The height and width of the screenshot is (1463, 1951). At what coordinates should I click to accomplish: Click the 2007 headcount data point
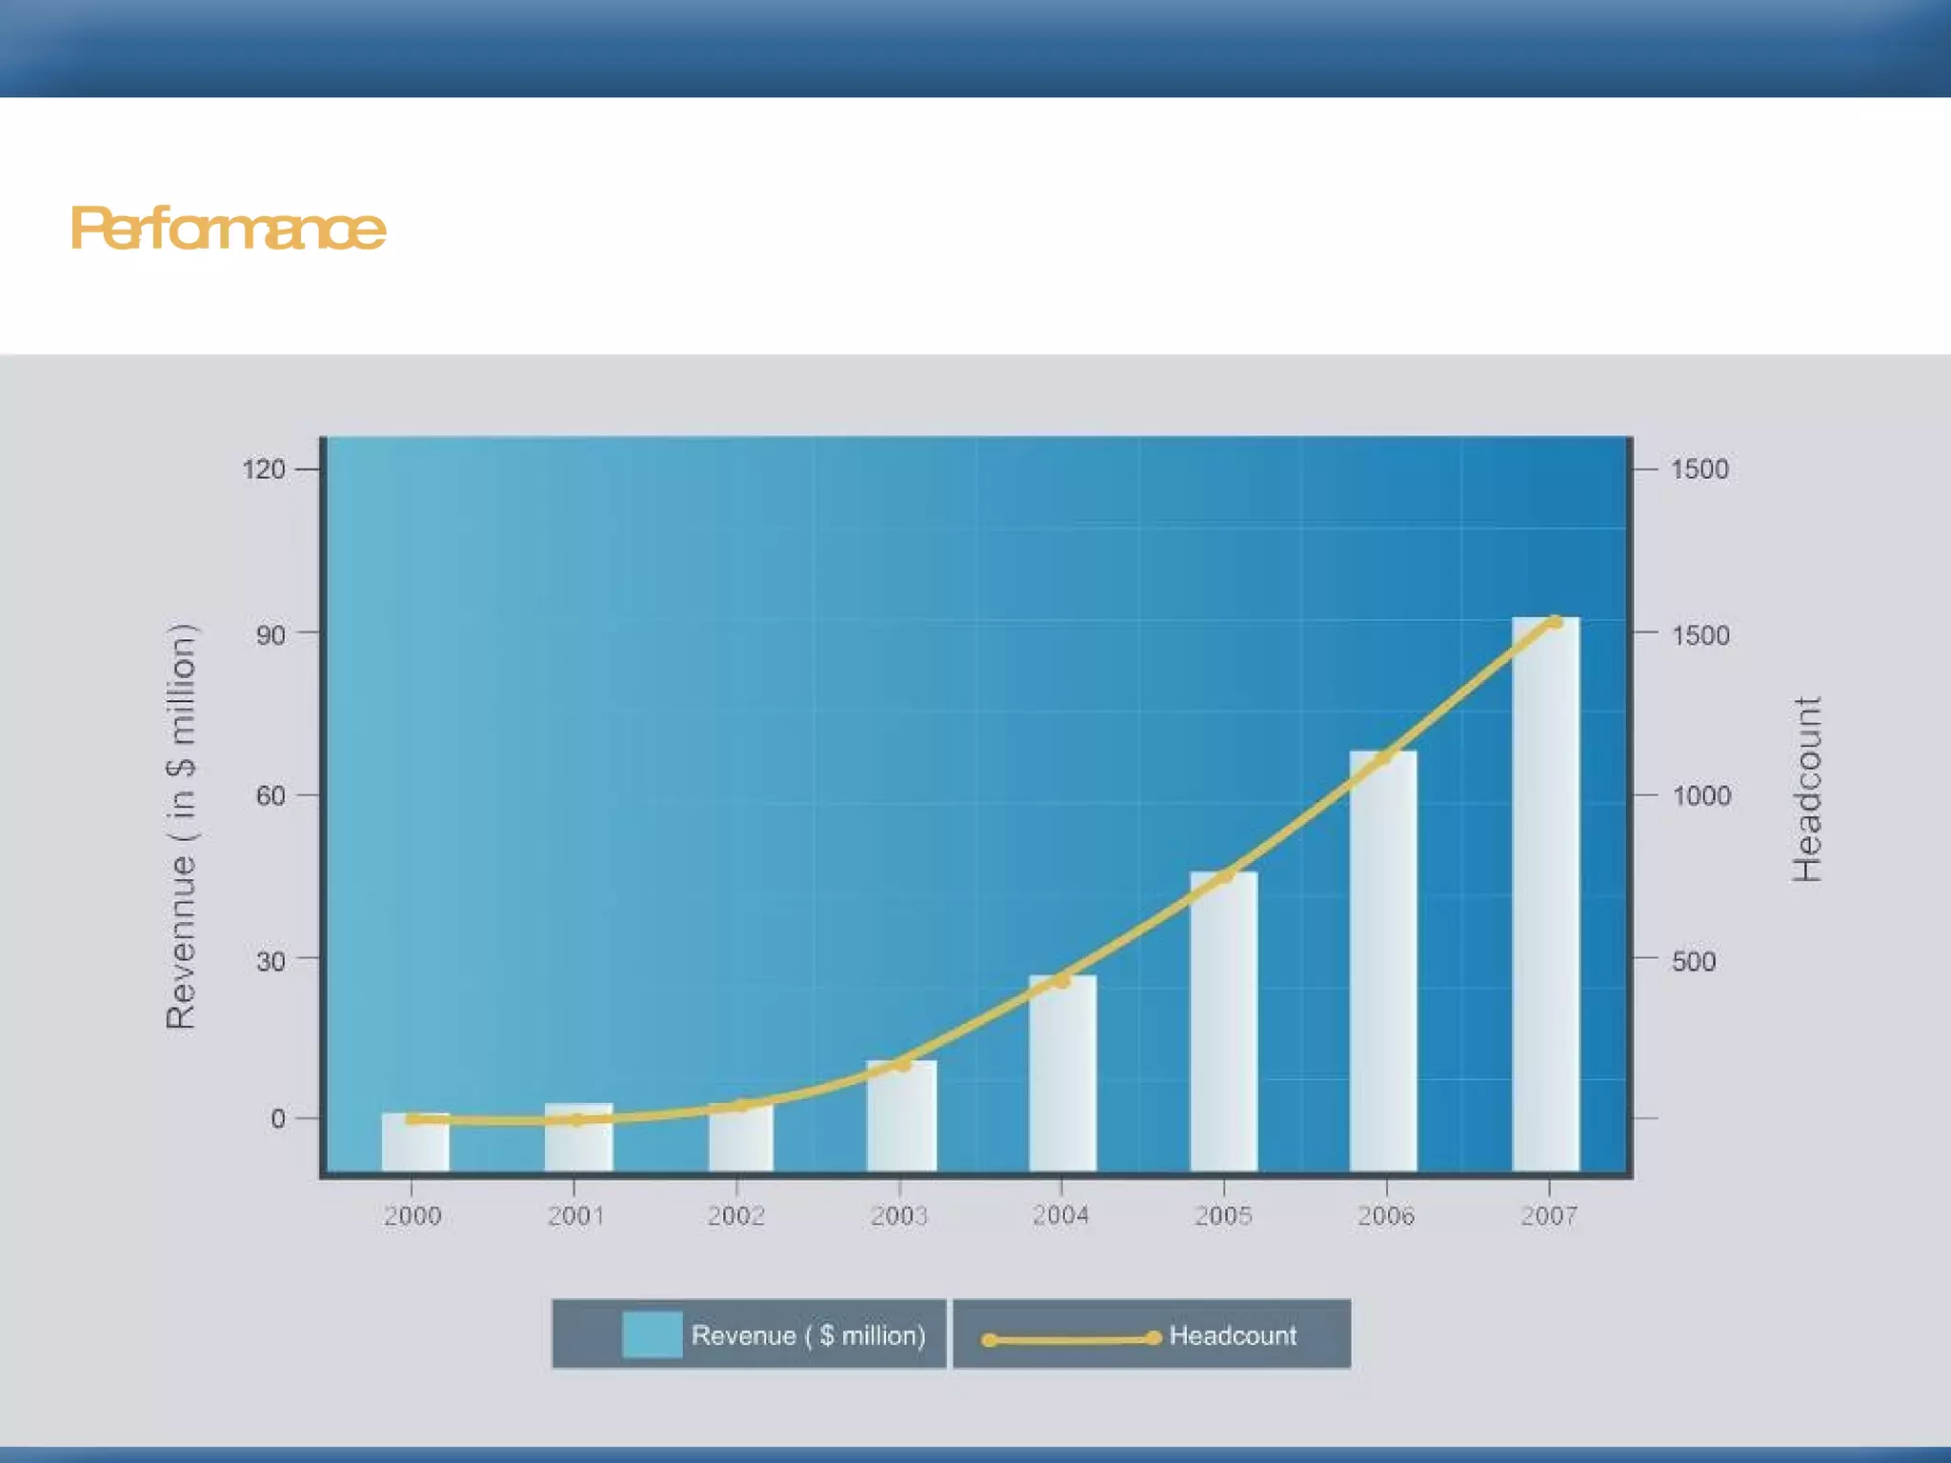[x=1554, y=622]
